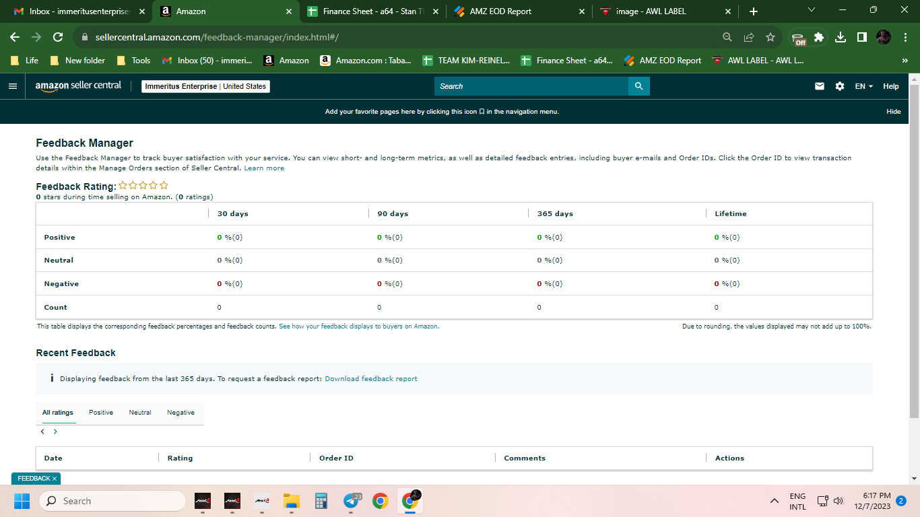Screen dimensions: 920x517
Task: Switch to the Positive feedback tab
Action: tap(101, 413)
